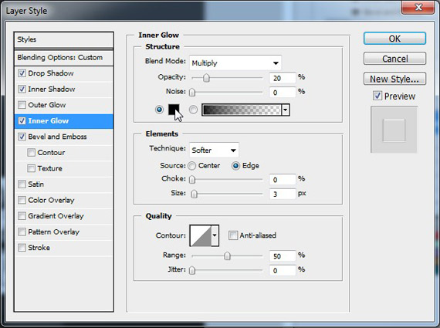Open the Gradient Overlay settings label
Image resolution: width=440 pixels, height=328 pixels.
(56, 216)
